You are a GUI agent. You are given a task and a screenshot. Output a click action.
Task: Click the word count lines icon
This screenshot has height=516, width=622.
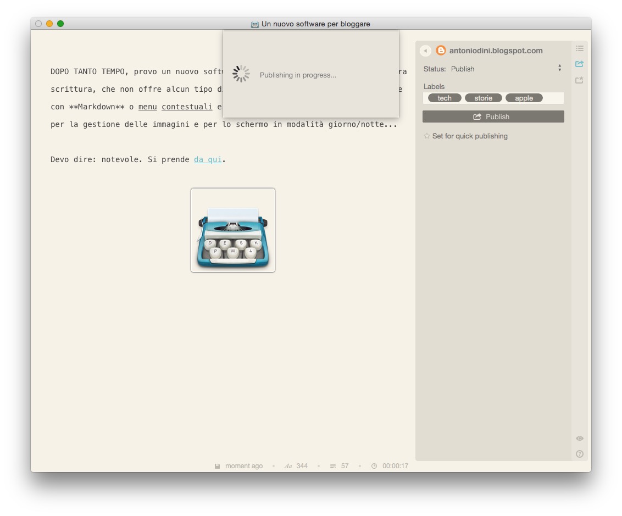333,466
